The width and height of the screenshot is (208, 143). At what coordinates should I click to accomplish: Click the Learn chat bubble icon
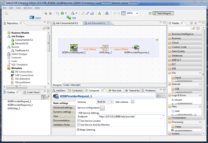[32, 17]
